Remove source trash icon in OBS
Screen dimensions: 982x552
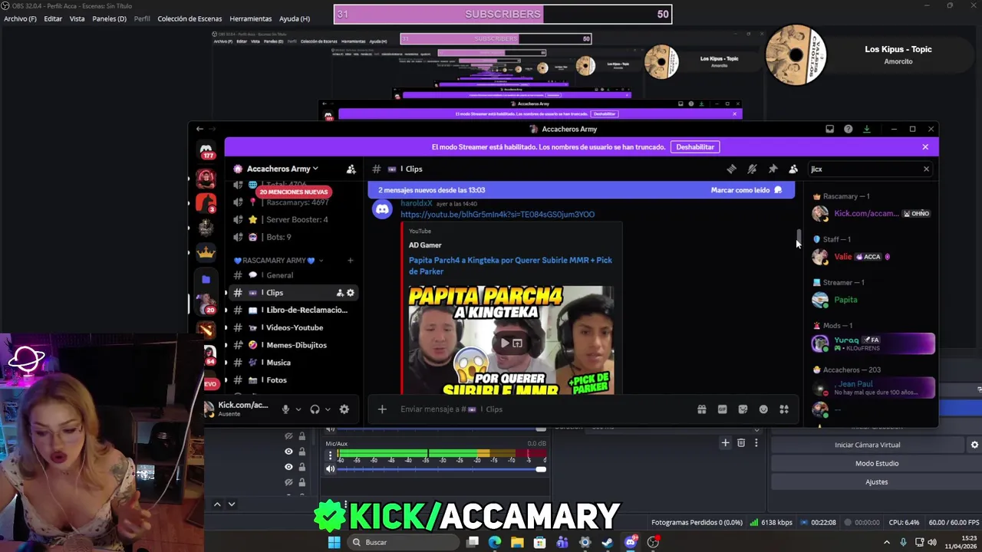coord(741,442)
